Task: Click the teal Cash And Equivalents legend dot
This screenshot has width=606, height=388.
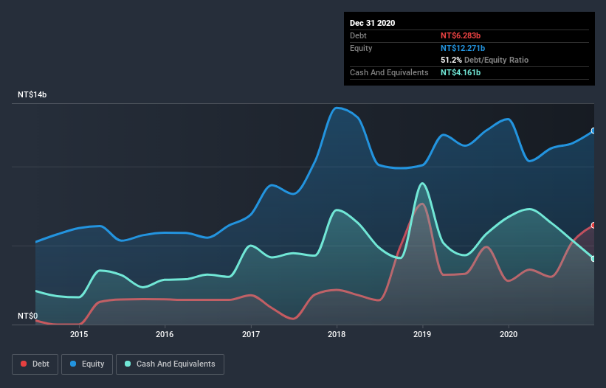Action: pos(128,364)
